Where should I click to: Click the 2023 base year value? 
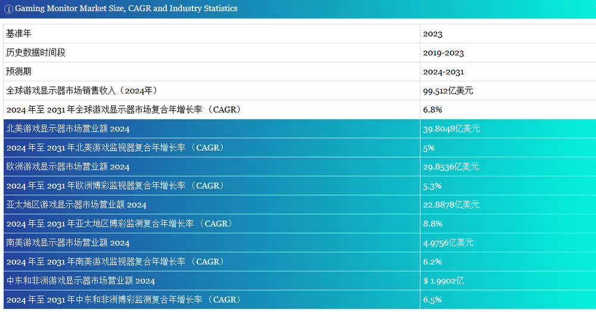tap(433, 34)
